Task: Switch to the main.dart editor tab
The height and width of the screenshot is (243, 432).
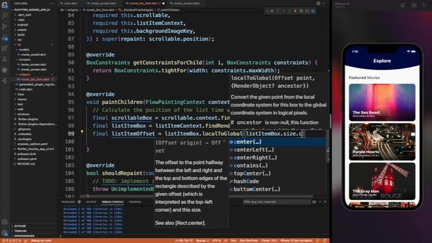Action: coord(70,3)
